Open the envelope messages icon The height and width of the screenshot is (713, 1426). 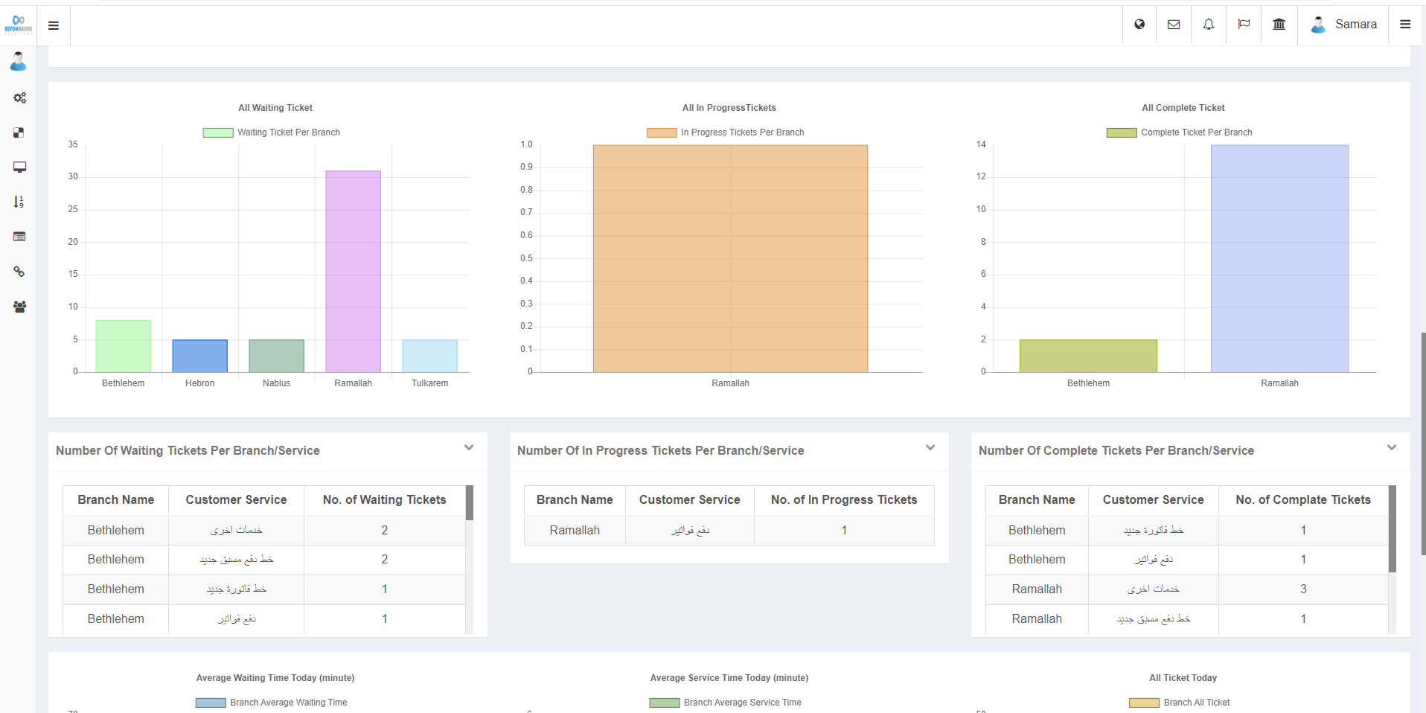tap(1174, 25)
